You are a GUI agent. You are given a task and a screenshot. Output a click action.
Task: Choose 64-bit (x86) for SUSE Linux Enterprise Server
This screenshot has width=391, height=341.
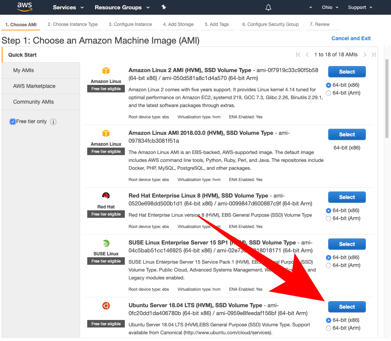point(329,258)
